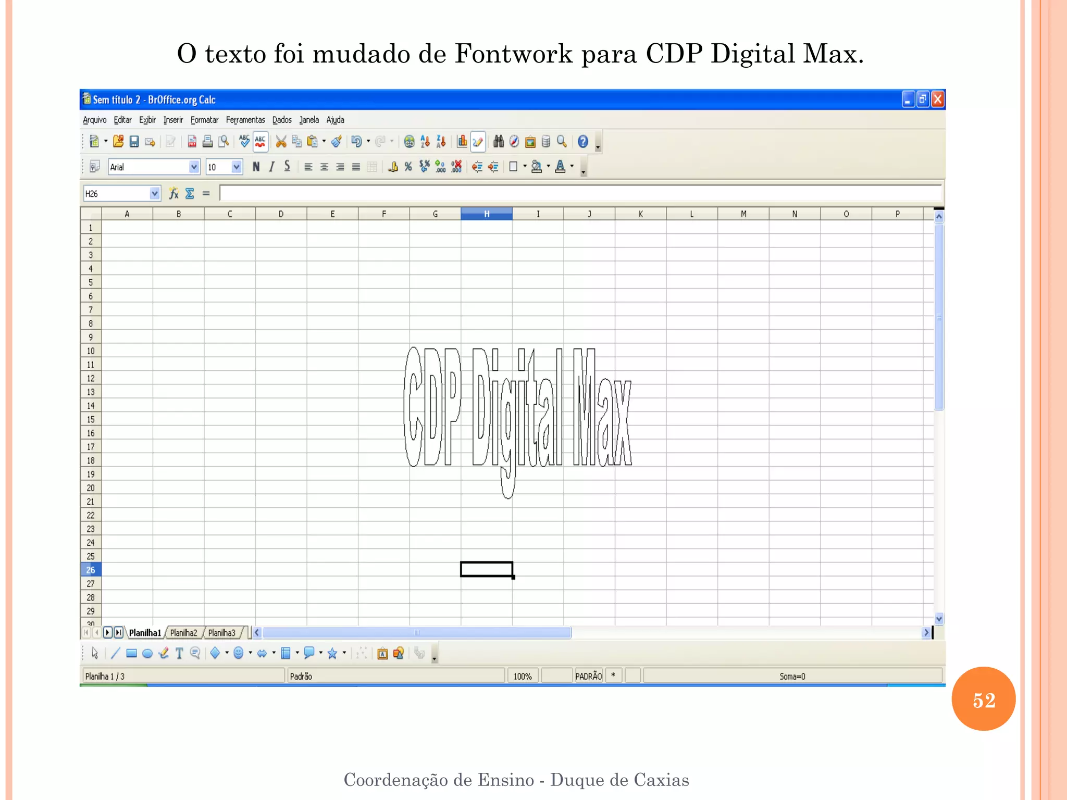The height and width of the screenshot is (800, 1067).
Task: Open the font size 10 dropdown
Action: point(237,167)
